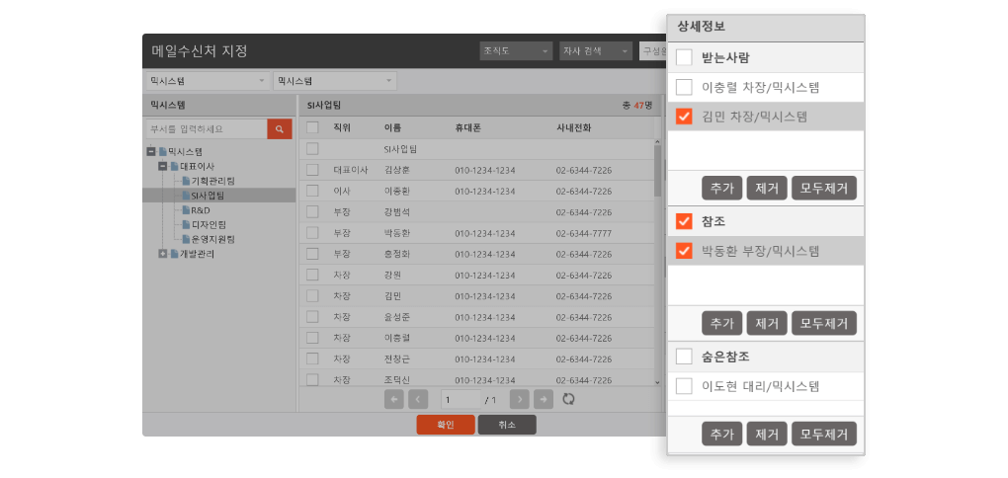The image size is (1008, 478).
Task: Click the SI사업팀 row in the table
Action: 476,149
